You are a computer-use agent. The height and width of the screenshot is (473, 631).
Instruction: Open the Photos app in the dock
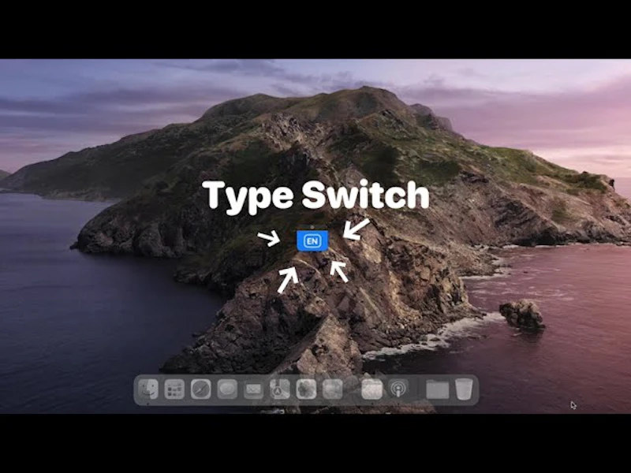[306, 389]
